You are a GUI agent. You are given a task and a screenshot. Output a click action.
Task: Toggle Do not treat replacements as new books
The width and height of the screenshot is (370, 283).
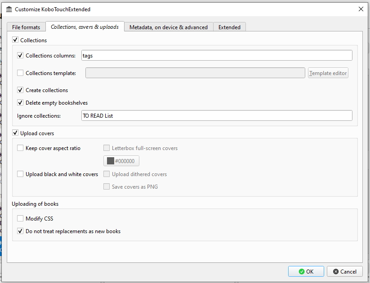click(x=20, y=231)
